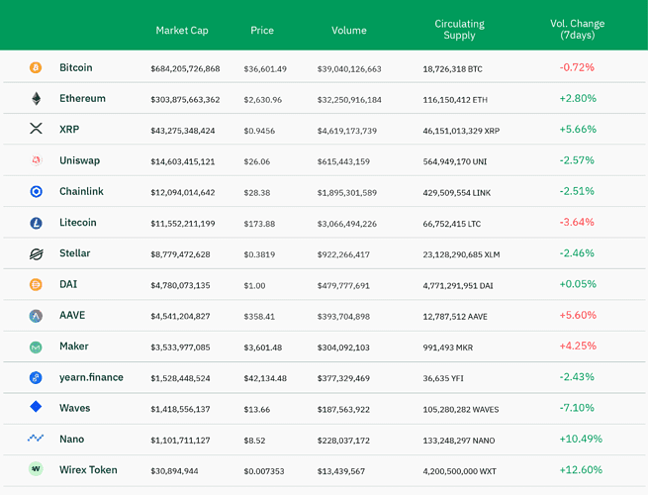Screen dimensions: 648x495
Task: Click the Bitcoin orange coin icon
Action: pos(36,67)
